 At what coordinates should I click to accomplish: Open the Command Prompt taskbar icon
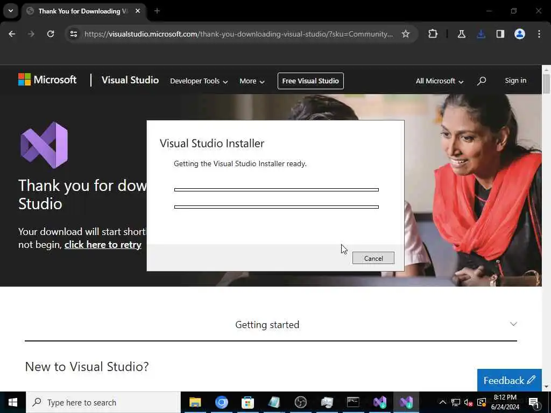(x=353, y=402)
